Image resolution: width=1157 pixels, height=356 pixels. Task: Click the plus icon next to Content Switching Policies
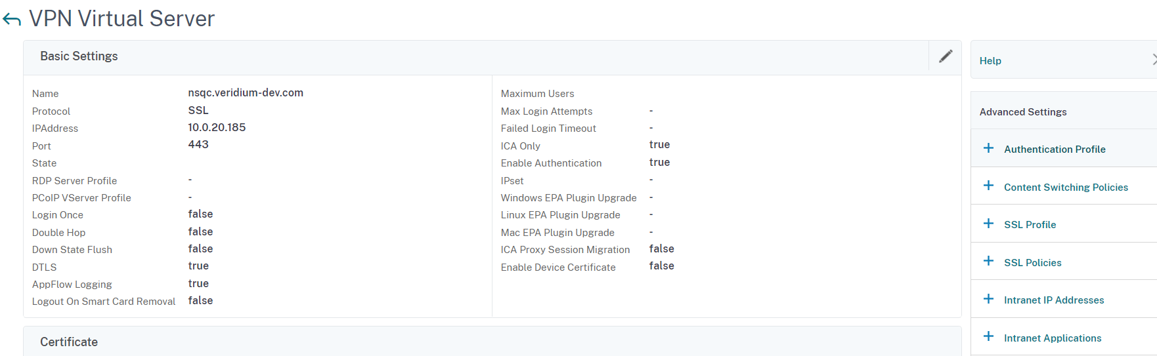point(988,186)
